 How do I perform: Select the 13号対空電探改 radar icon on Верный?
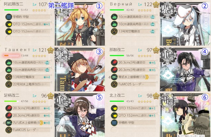pos(114,31)
